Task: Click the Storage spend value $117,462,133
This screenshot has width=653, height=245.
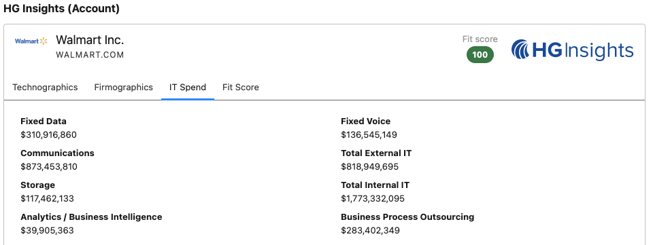Action: click(x=47, y=198)
